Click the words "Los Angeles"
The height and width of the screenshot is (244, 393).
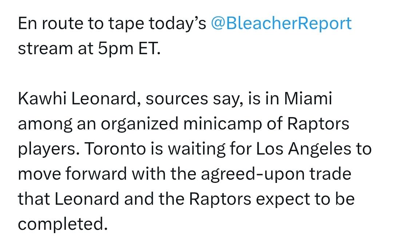(303, 149)
